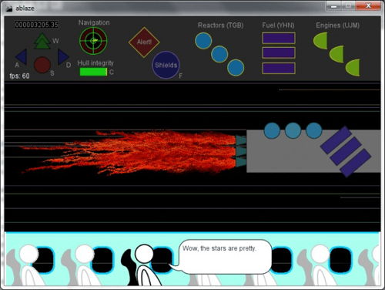This screenshot has height=290, width=385.
Task: Toggle the first reactor circle in the panel
Action: pos(203,41)
